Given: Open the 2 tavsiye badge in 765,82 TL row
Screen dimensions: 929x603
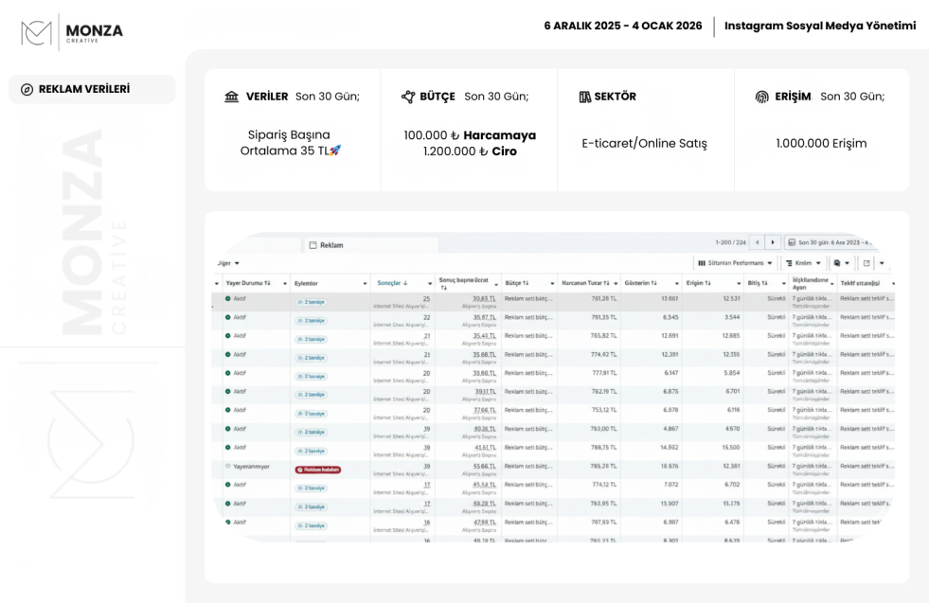Looking at the screenshot, I should [x=311, y=340].
